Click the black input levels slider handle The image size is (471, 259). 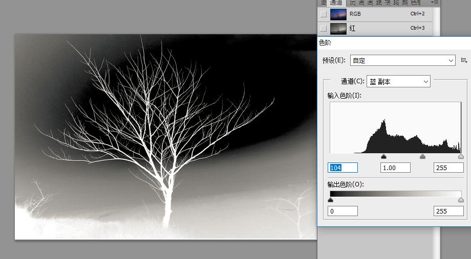click(x=384, y=157)
